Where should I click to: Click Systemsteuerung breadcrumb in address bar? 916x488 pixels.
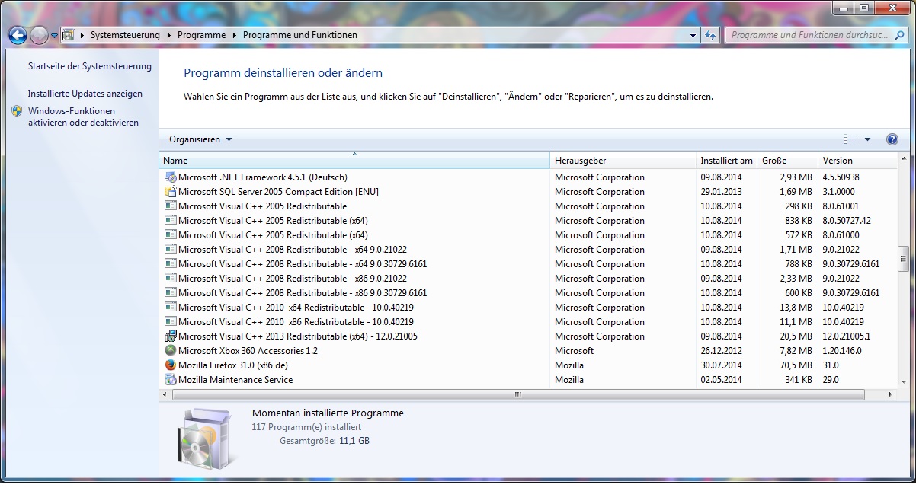(x=125, y=35)
